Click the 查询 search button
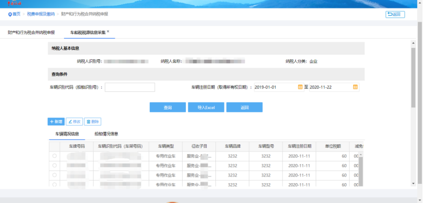This screenshot has height=203, width=423. tap(168, 107)
